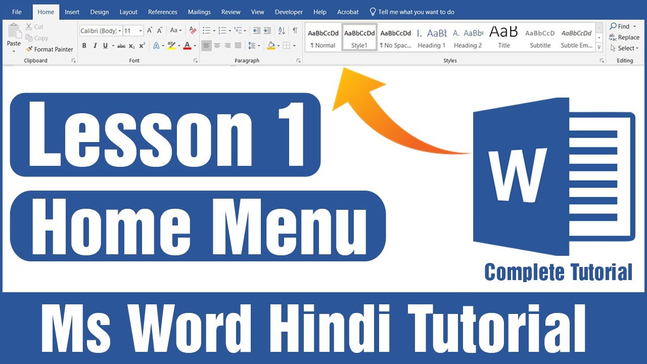Screen dimensions: 647x364
Task: Switch to the References tab
Action: (x=163, y=12)
